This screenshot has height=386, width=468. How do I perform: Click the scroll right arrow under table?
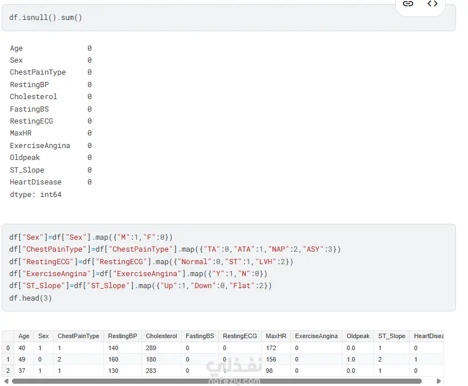coord(438,381)
